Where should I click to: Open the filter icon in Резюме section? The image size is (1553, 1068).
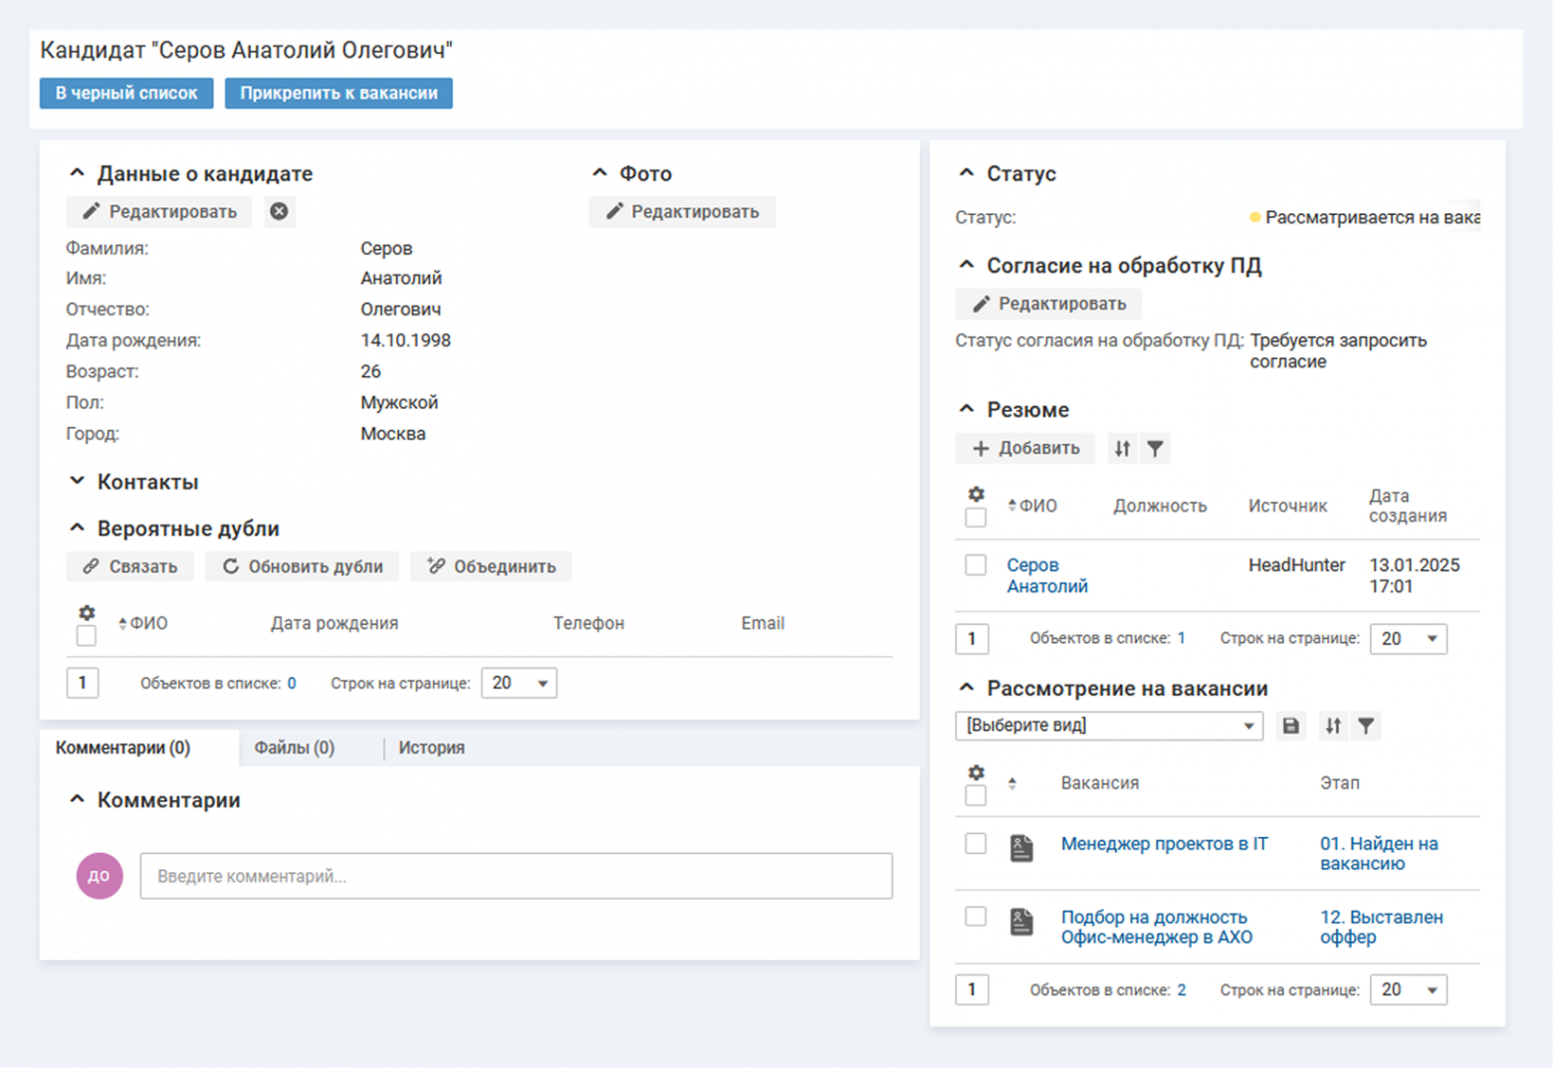coord(1155,449)
